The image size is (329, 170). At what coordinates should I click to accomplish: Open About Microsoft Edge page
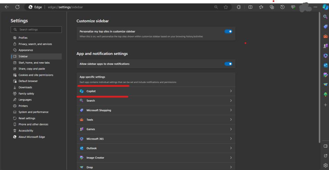coord(32,136)
